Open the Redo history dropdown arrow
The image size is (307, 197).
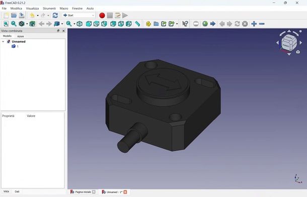point(48,16)
